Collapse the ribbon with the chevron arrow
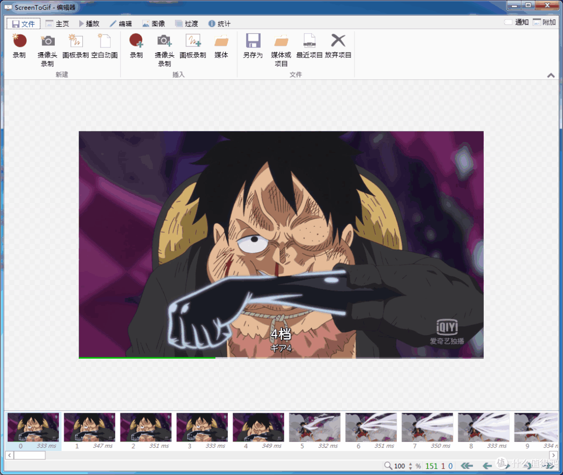Image resolution: width=563 pixels, height=475 pixels. [551, 75]
